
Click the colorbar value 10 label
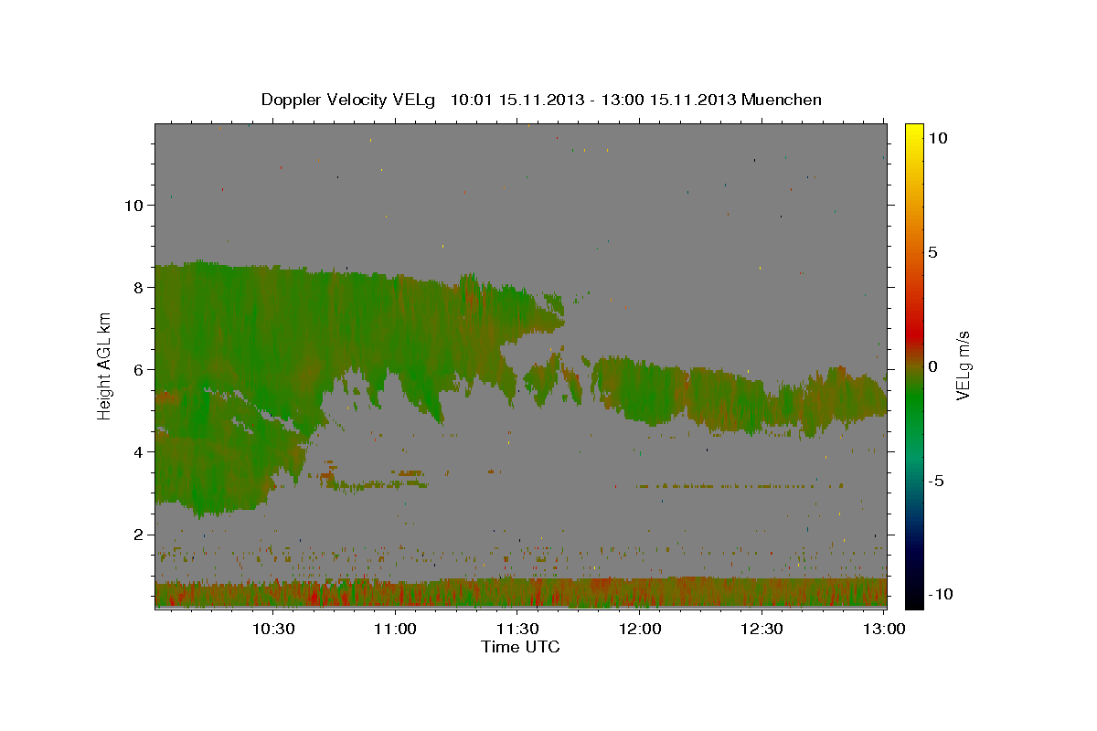(x=937, y=138)
